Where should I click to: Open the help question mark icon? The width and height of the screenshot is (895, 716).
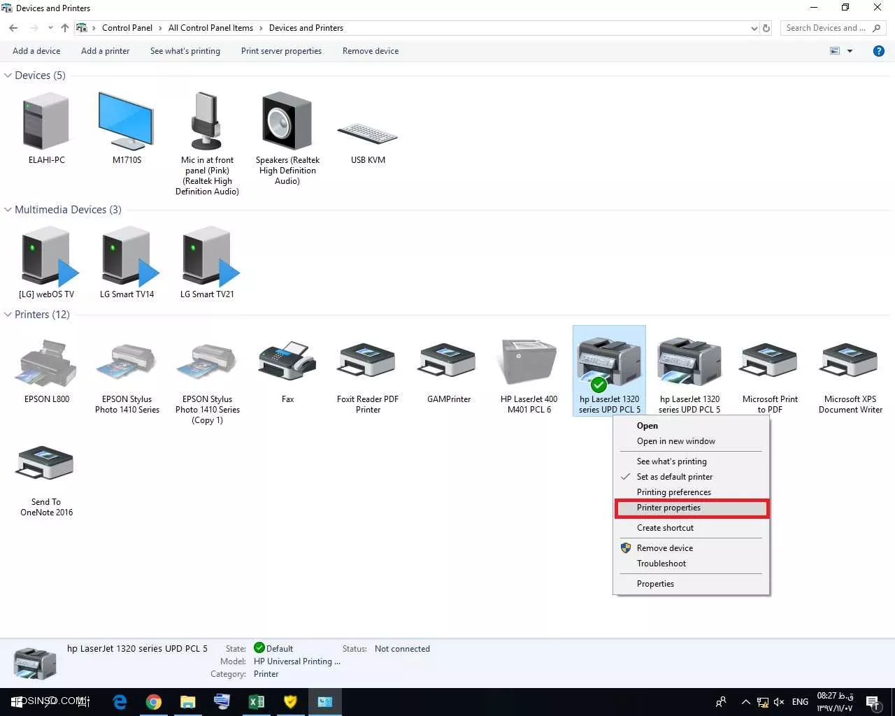(879, 51)
